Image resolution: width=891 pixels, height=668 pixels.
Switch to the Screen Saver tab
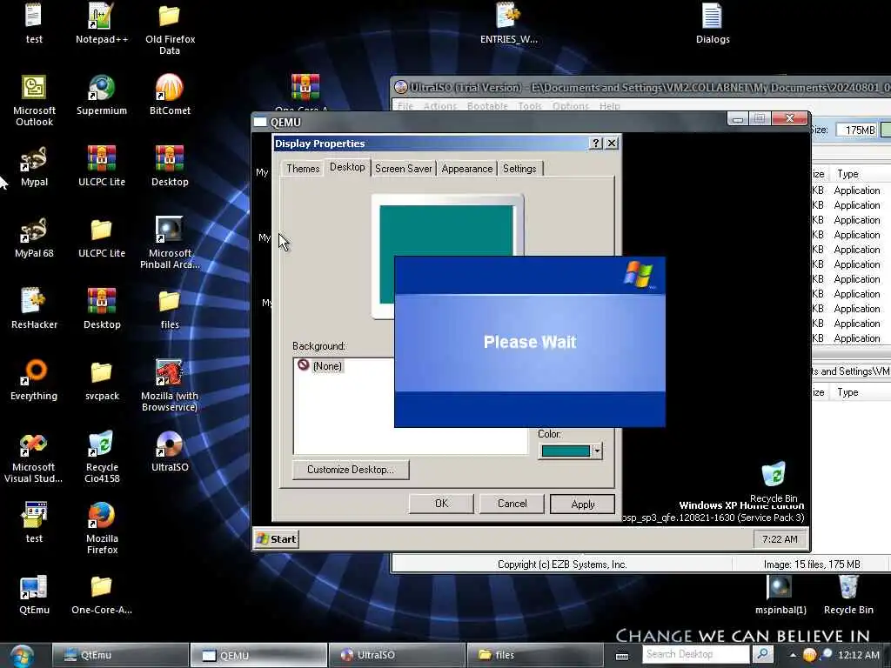[404, 169]
